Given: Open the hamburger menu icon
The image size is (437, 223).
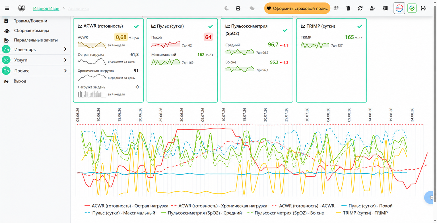Looking at the screenshot, I should click(7, 8).
